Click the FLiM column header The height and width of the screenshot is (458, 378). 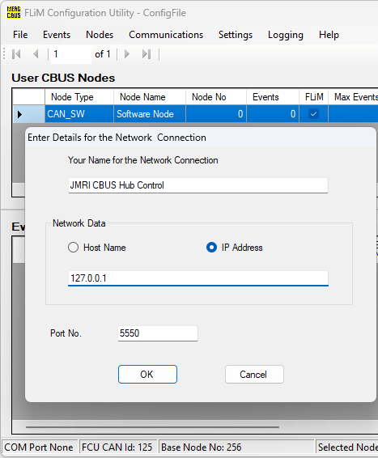click(313, 96)
